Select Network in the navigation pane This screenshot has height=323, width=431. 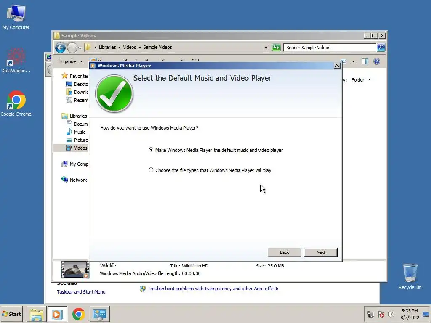point(74,180)
